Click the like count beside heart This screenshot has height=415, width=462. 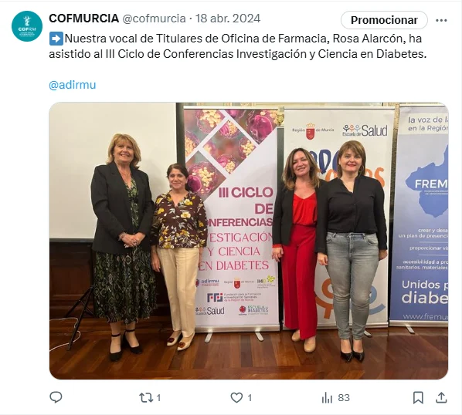250,398
